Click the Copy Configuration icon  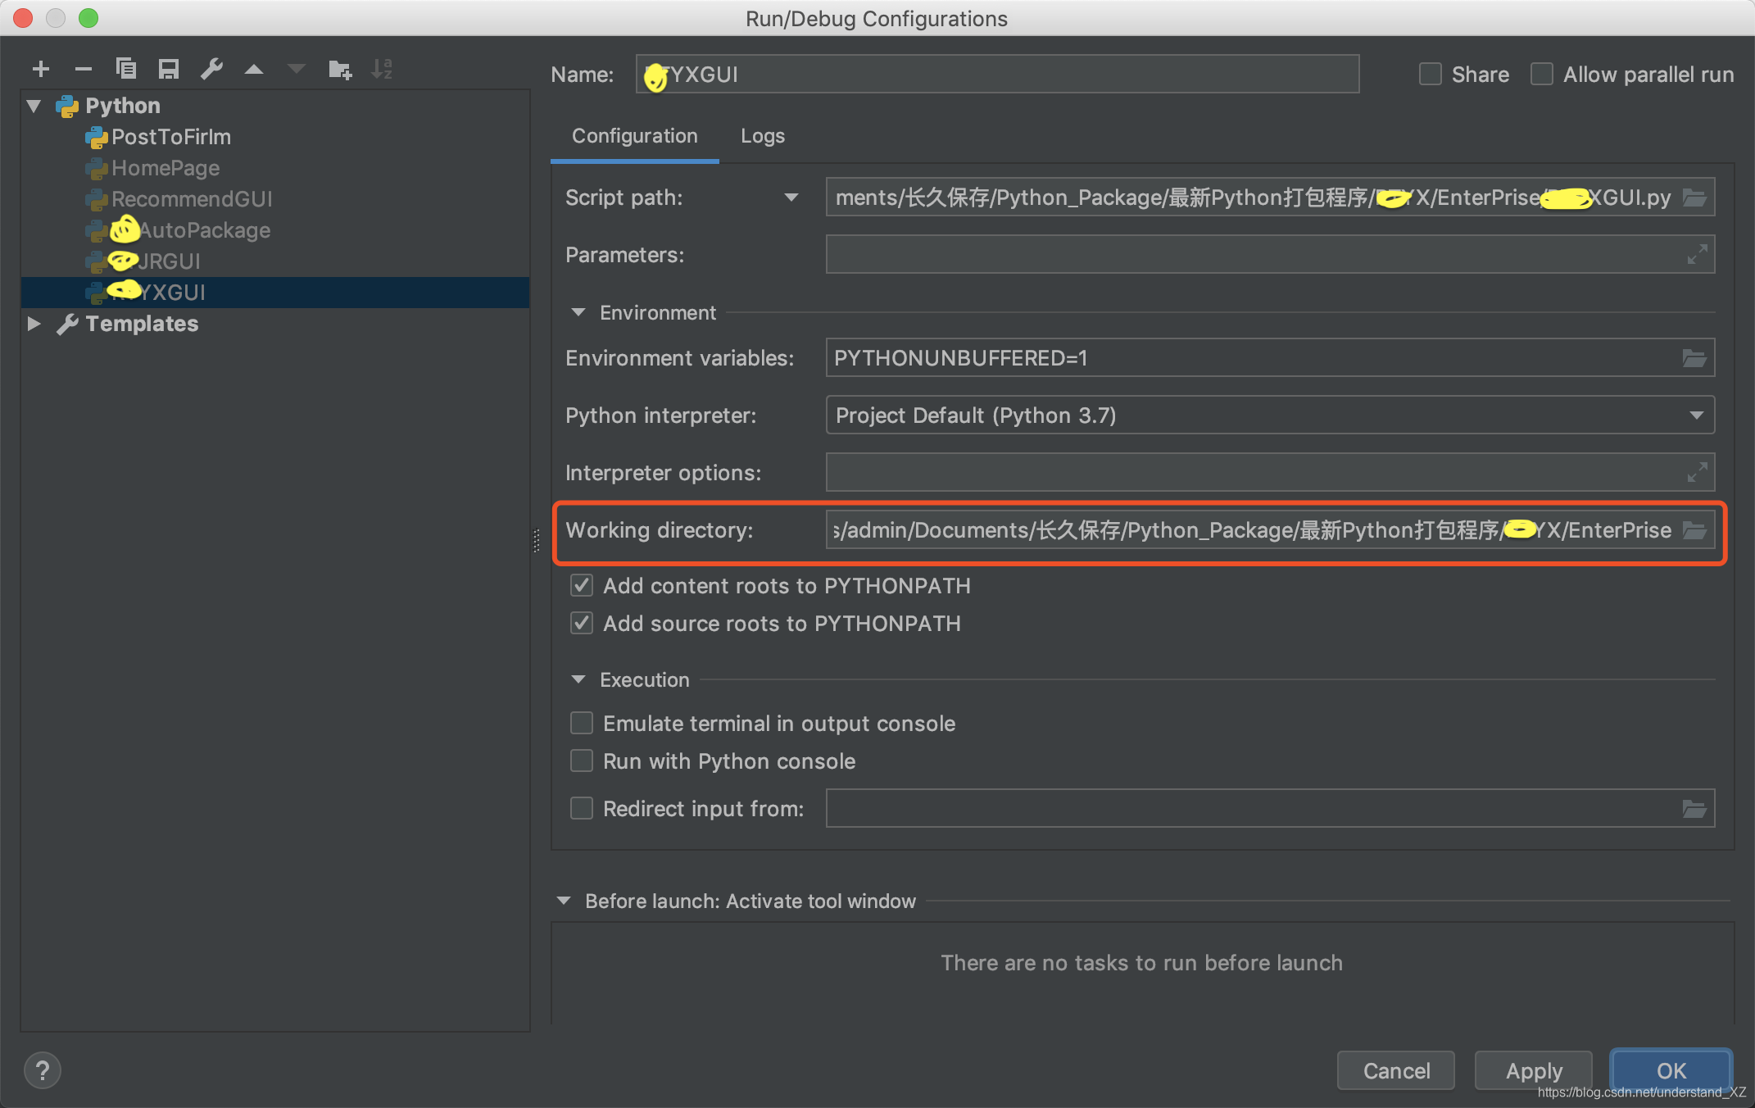point(125,69)
